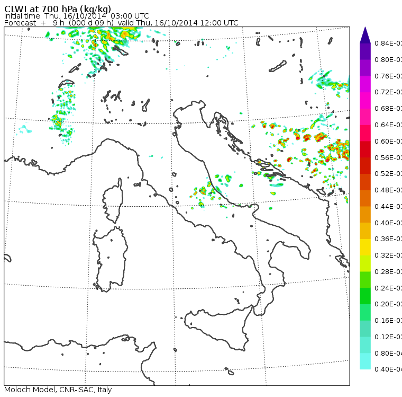This screenshot has height=397, width=402.
Task: Select the pink swatch between 0.64E-03 and 0.68E-03
Action: point(365,117)
